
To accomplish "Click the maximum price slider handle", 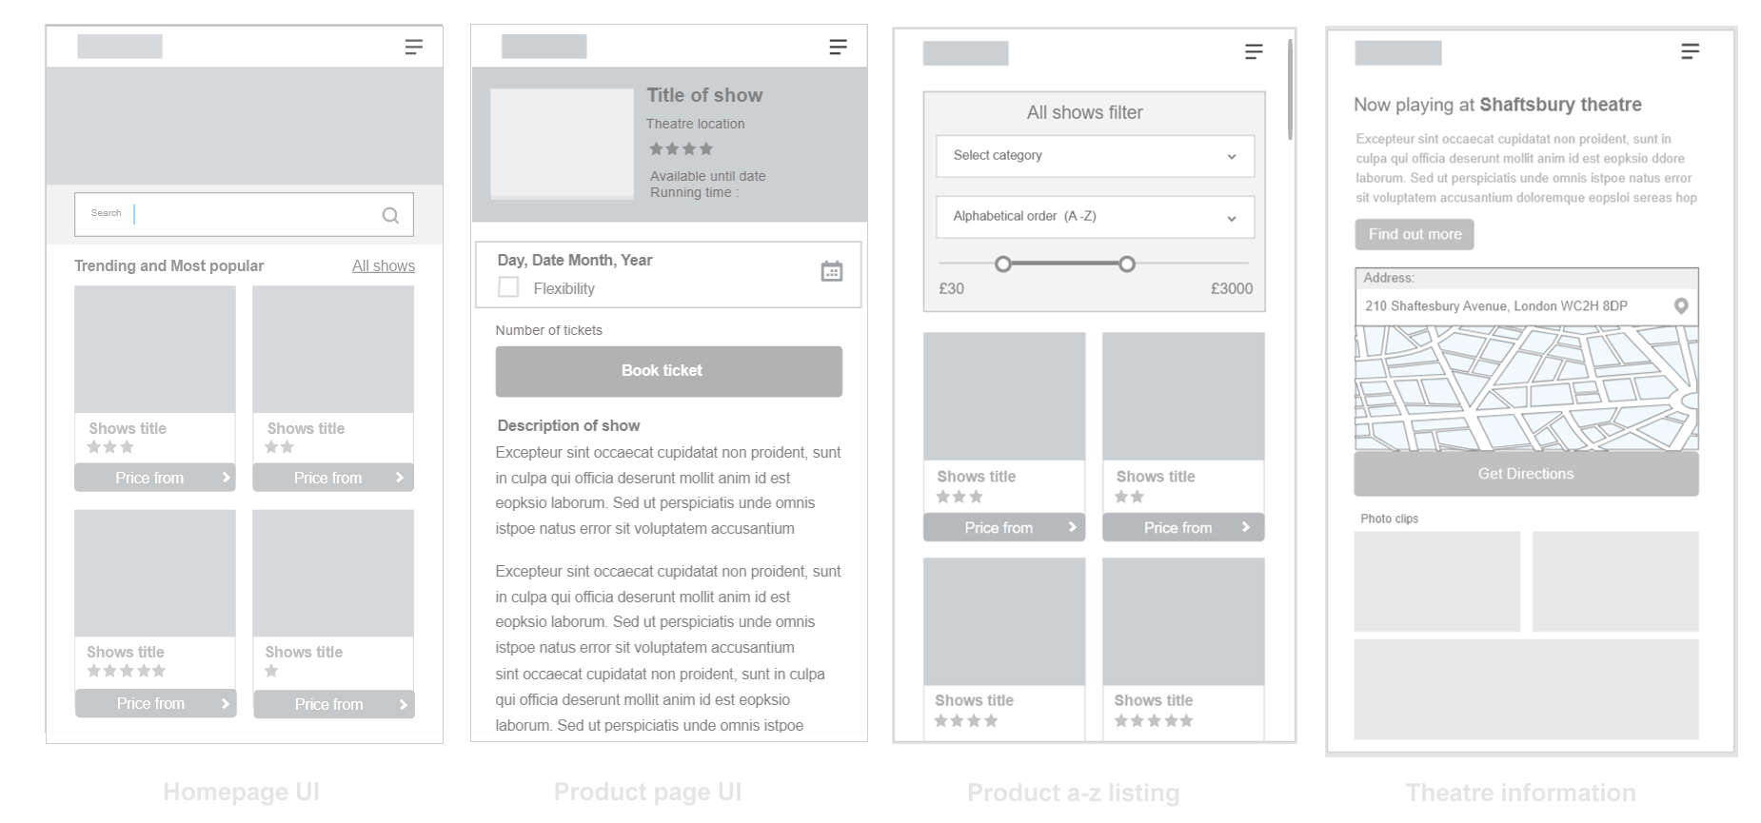I will coord(1127,264).
